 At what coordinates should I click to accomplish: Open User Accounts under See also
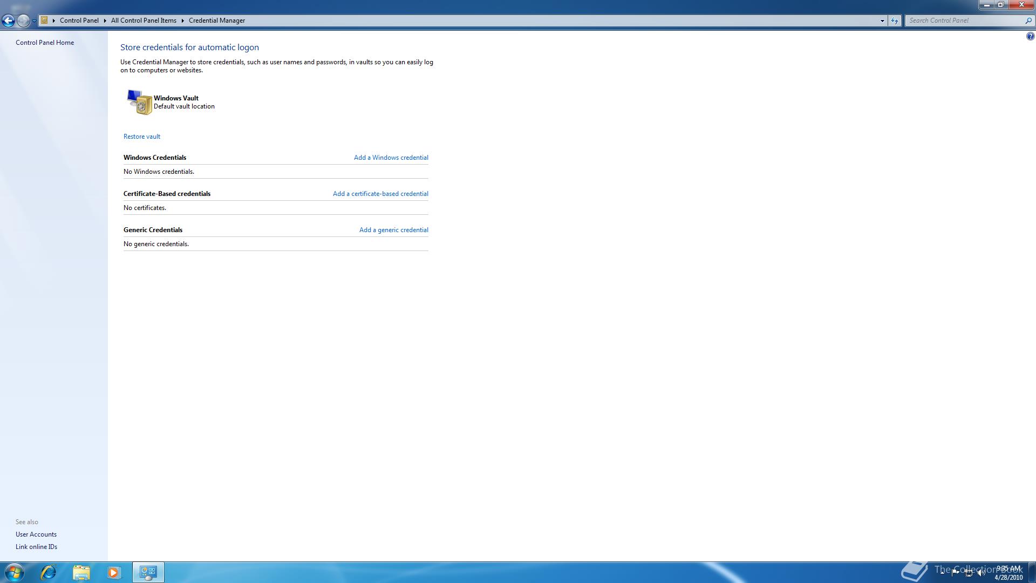point(36,534)
